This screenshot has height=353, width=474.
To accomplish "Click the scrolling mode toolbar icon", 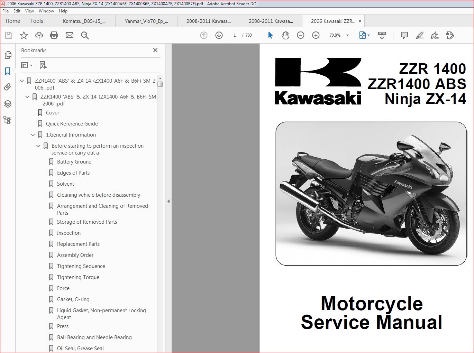I will 382,35.
